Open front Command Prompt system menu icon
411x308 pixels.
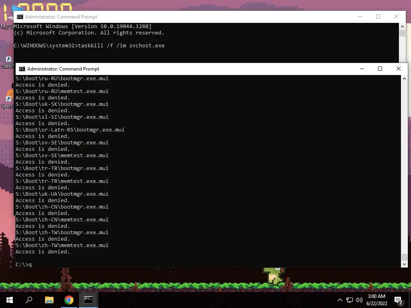(x=22, y=69)
